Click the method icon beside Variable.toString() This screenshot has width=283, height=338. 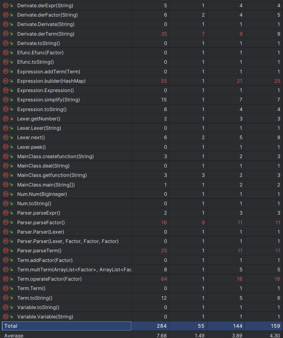tap(6, 307)
